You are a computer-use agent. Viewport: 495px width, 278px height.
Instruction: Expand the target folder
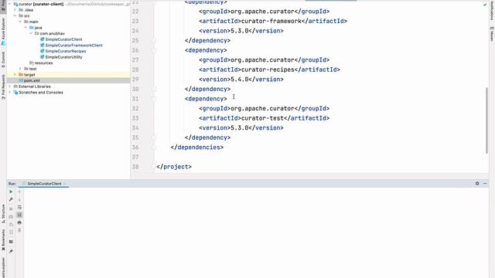point(15,75)
